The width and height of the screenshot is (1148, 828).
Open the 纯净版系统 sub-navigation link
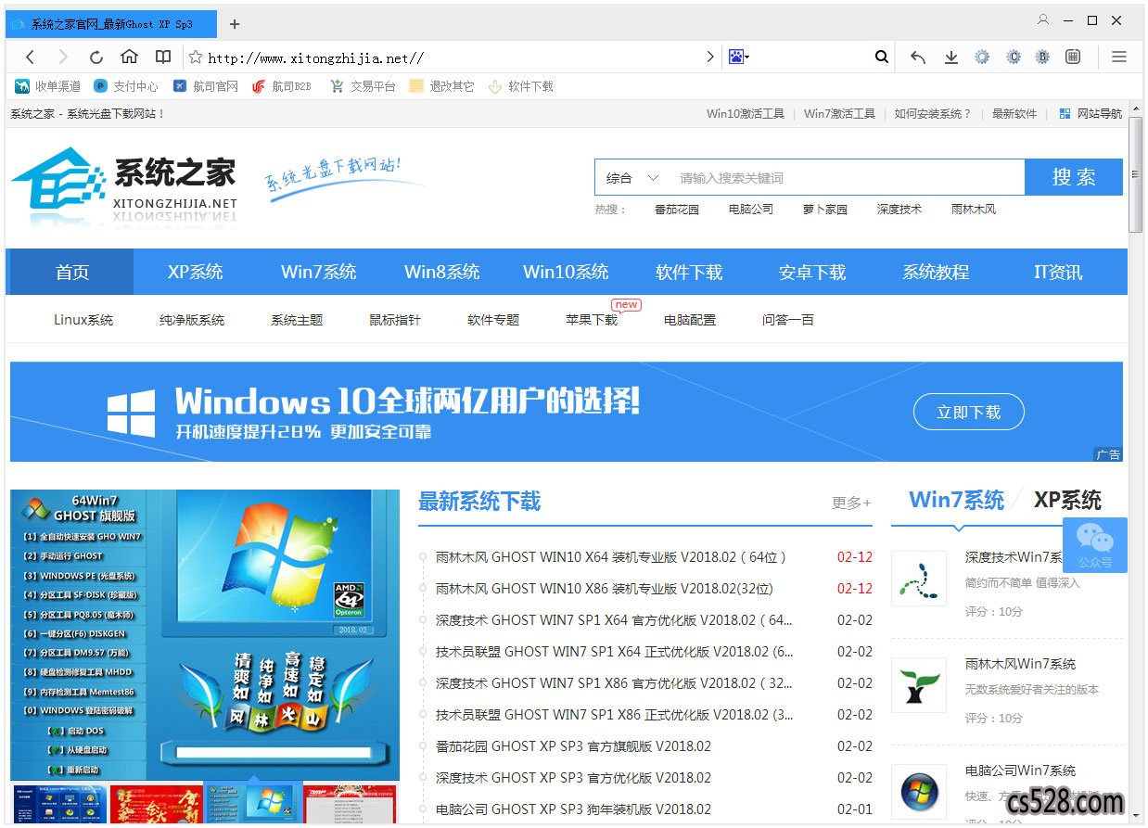(x=192, y=320)
